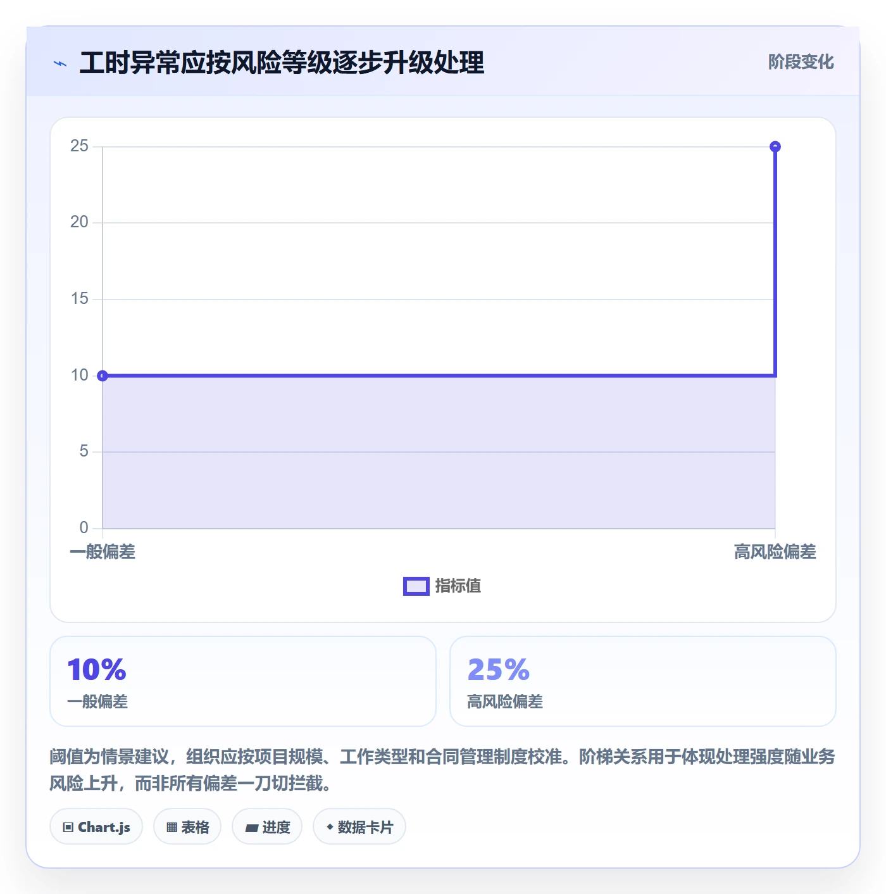The width and height of the screenshot is (886, 894).
Task: Click the 一般偏差 data point on chart
Action: click(x=103, y=376)
